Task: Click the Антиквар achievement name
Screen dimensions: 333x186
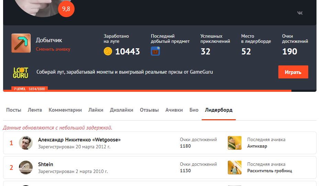Action: pos(257,146)
